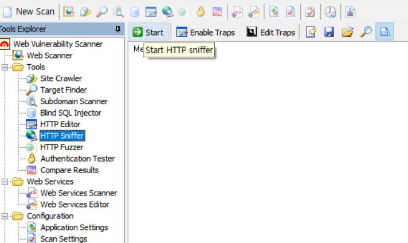Open Authentication Tester padlock icon in top toolbar
408x243 pixels.
[201, 11]
